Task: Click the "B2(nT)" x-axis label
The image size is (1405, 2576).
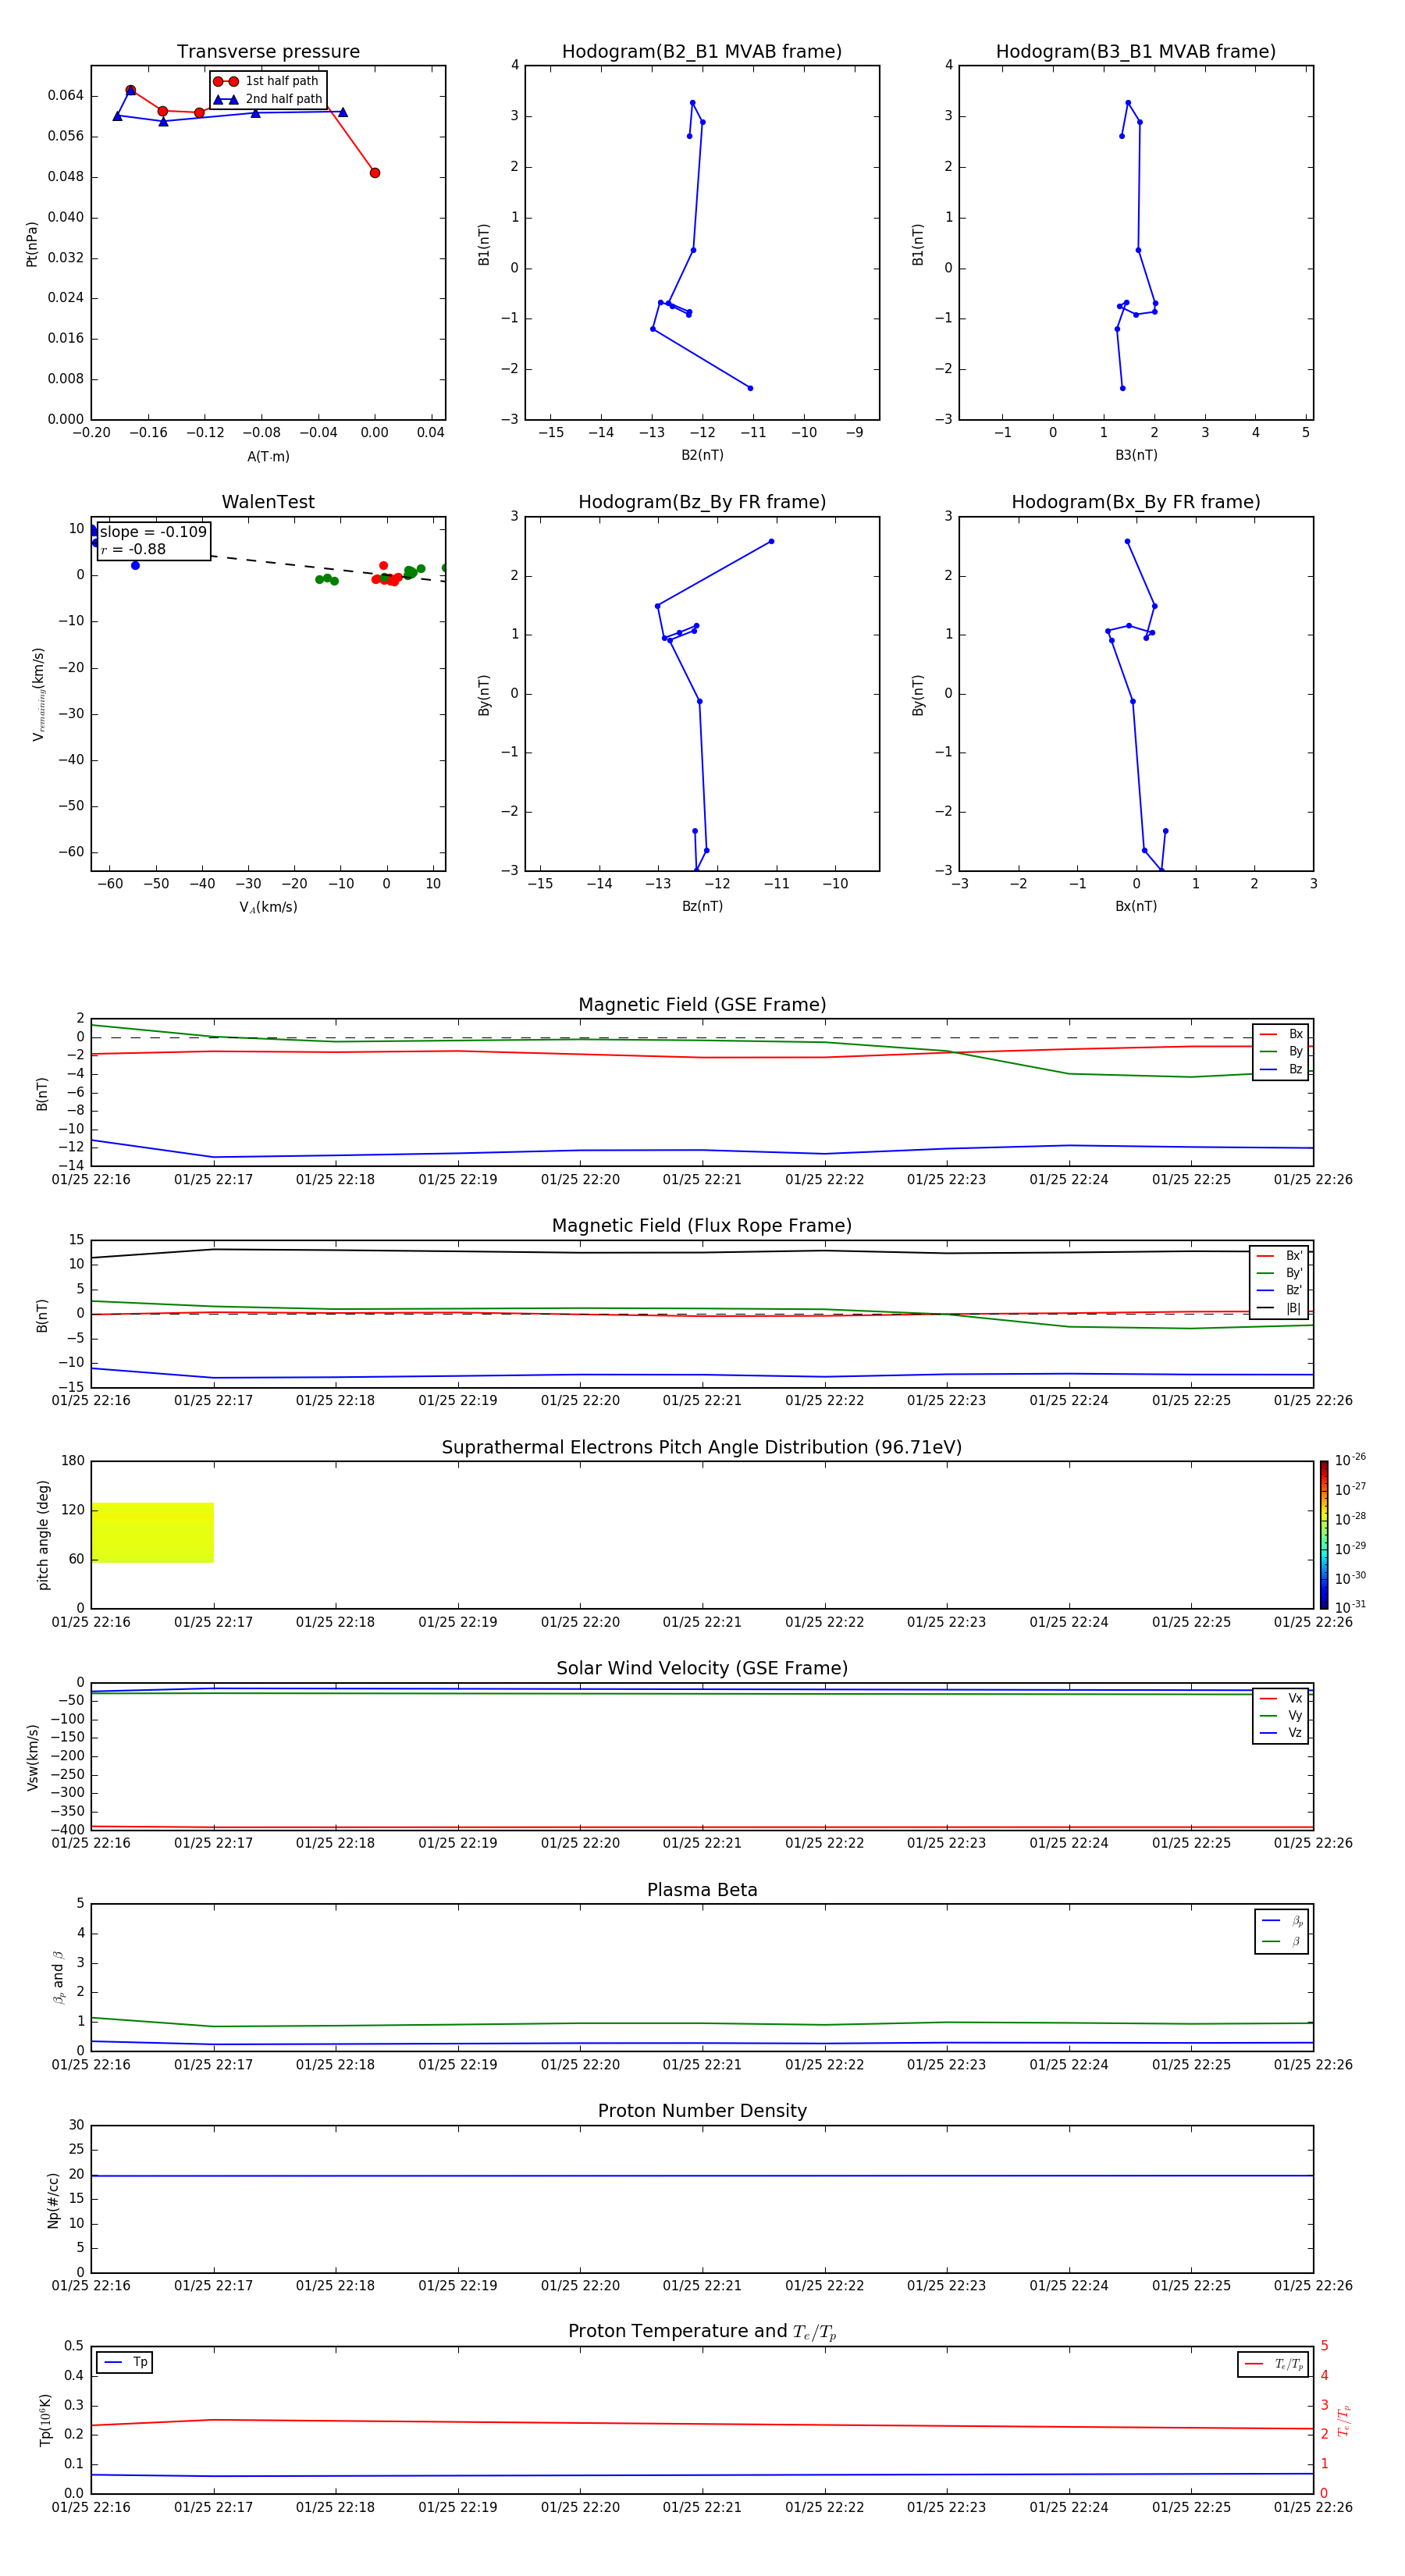Action: click(702, 455)
